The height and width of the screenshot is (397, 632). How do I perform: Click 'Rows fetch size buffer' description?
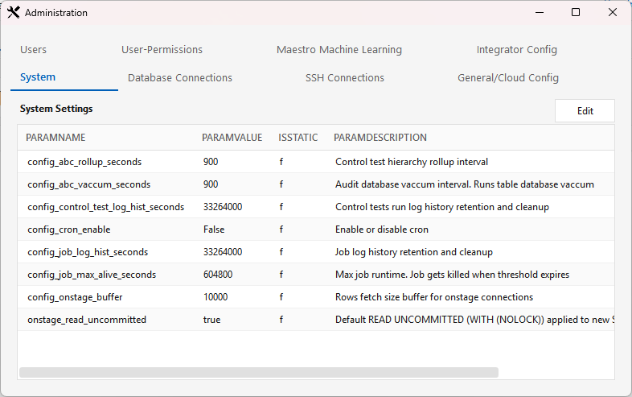pos(434,297)
